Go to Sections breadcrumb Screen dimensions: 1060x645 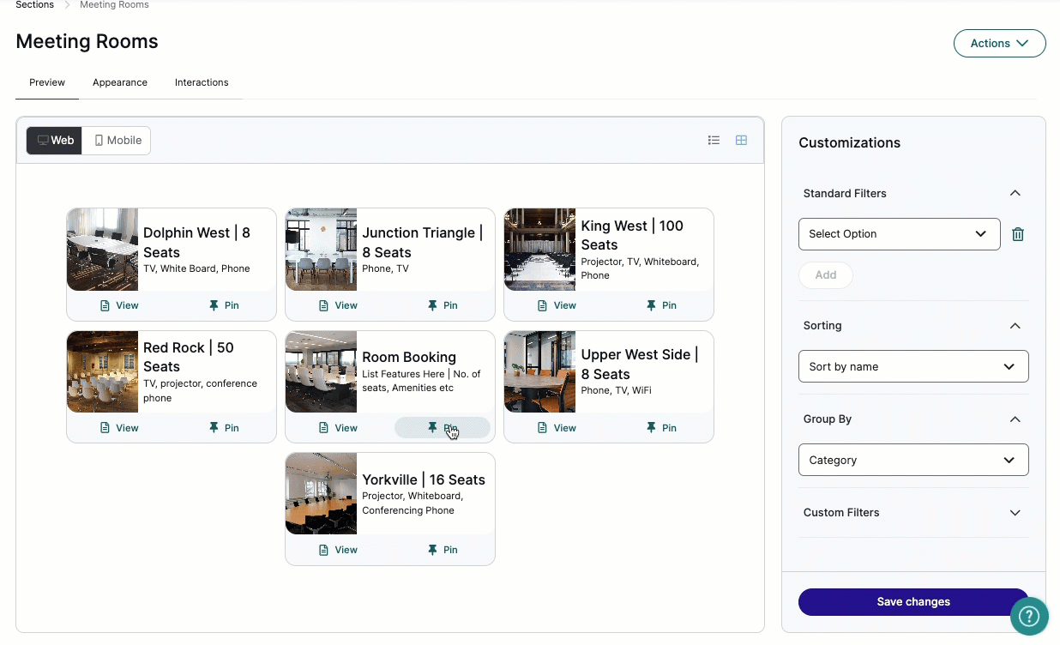click(35, 5)
